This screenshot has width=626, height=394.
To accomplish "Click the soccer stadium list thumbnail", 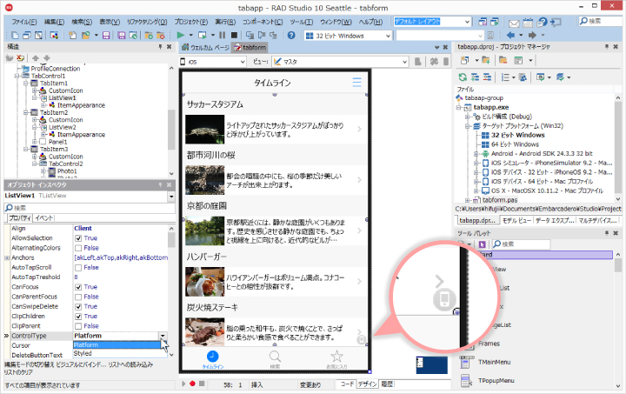I will coord(204,130).
